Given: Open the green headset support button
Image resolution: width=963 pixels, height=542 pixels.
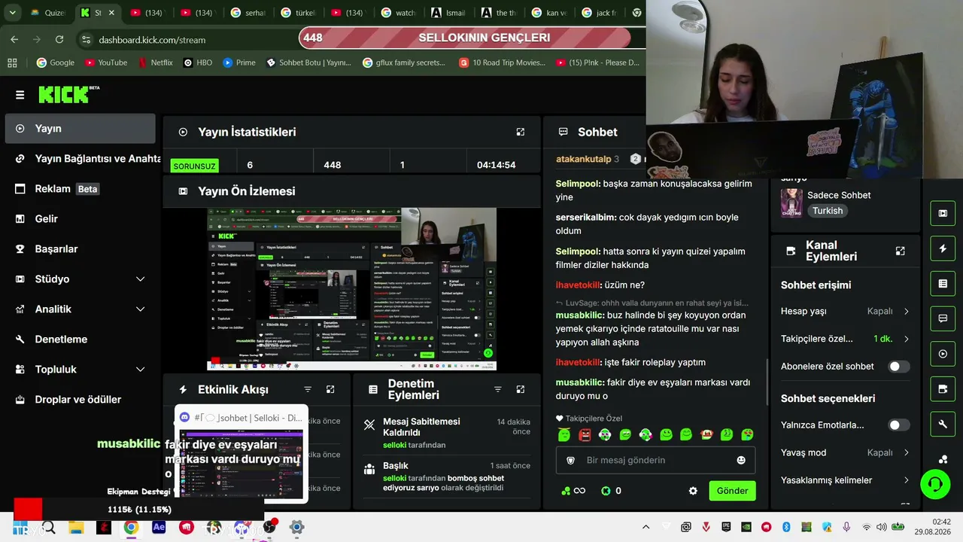Looking at the screenshot, I should coord(935,484).
